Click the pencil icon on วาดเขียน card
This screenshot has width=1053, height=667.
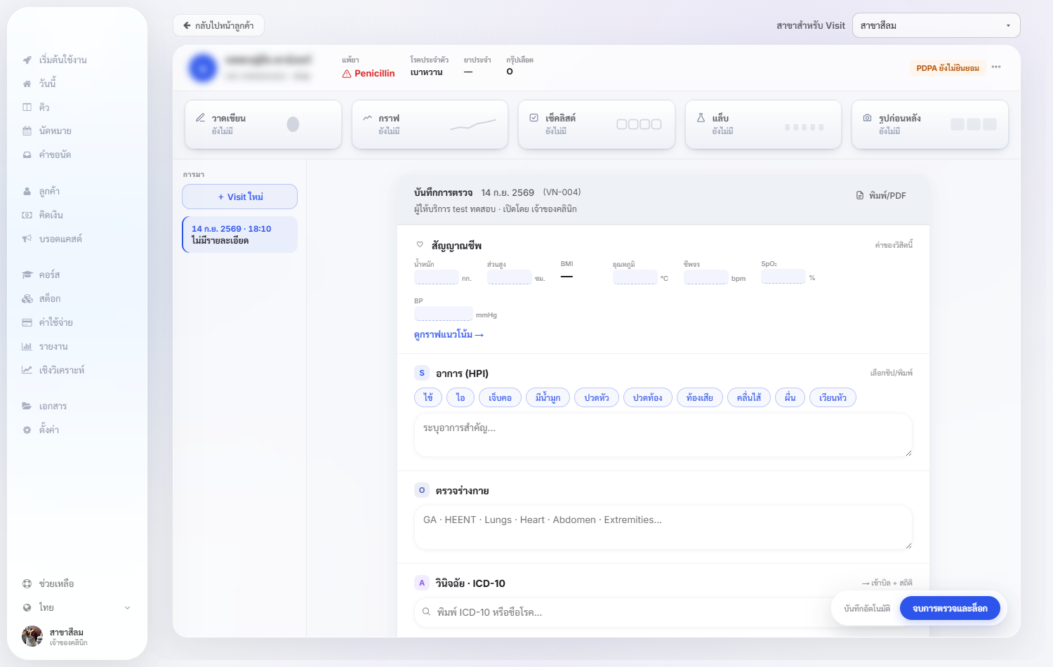(x=200, y=118)
